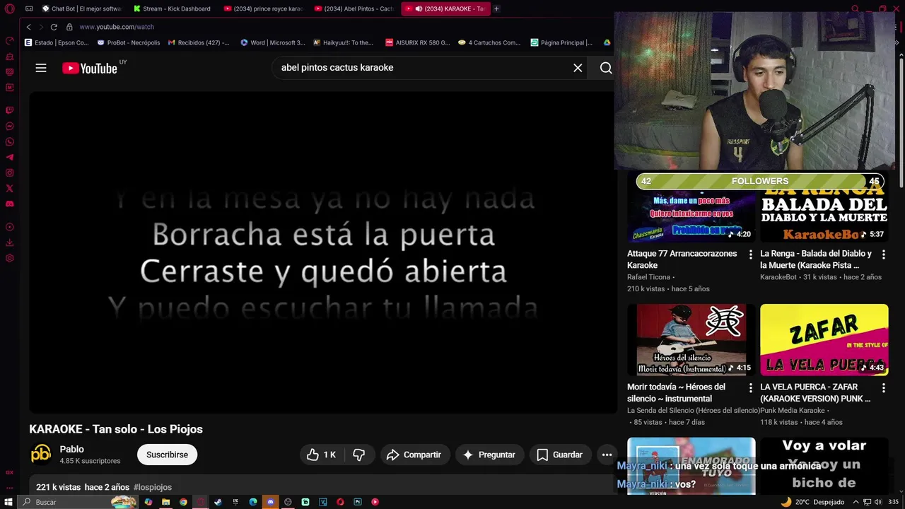Open the Haikyuu!! bookmark
The width and height of the screenshot is (905, 509).
[344, 42]
